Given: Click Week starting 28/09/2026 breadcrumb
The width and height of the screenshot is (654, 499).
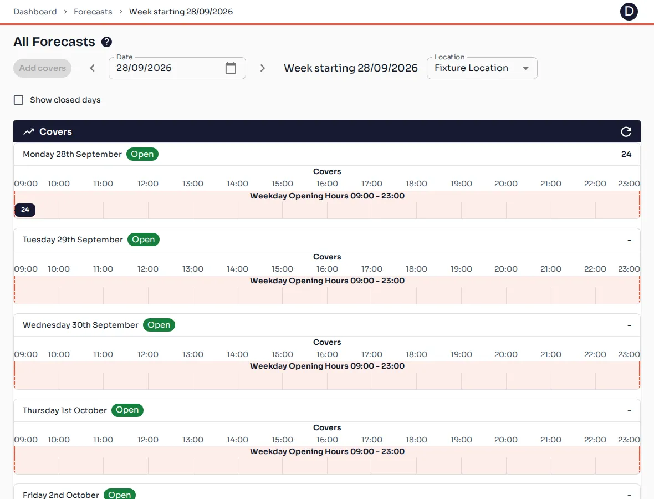Looking at the screenshot, I should (x=181, y=12).
